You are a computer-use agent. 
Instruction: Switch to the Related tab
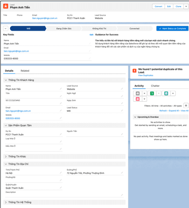click(25, 71)
